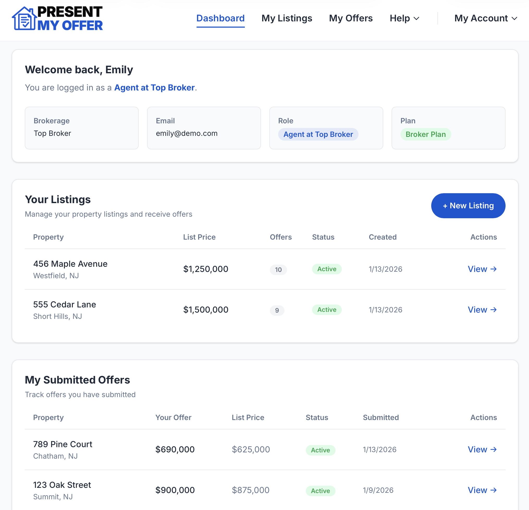
Task: Expand the My Account dropdown
Action: point(486,18)
